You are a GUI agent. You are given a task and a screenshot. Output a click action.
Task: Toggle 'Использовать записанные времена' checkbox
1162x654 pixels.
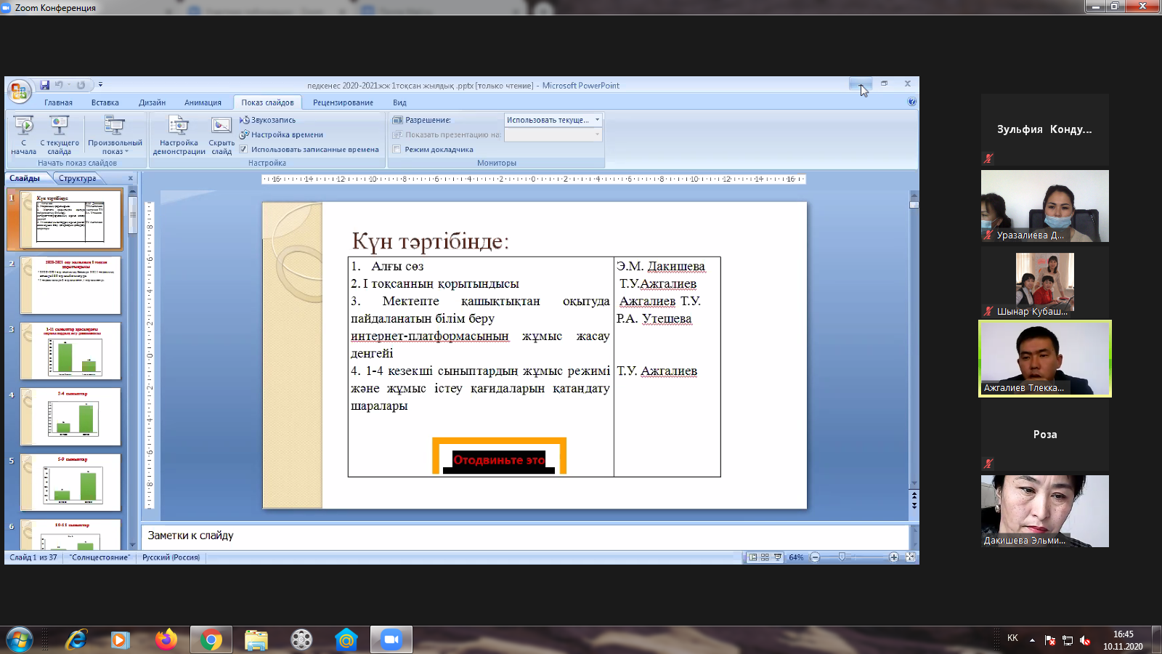[244, 150]
